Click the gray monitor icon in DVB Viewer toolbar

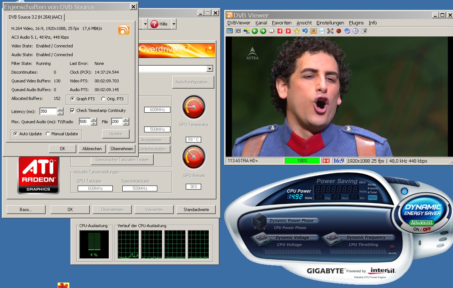238,31
